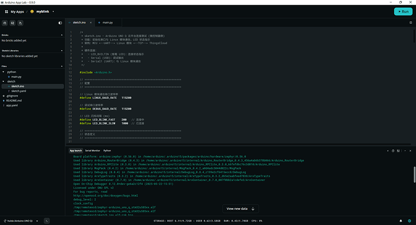Screen dimensions: 416x225
Task: Close the sketch.ino editor tab
Action: pos(90,22)
